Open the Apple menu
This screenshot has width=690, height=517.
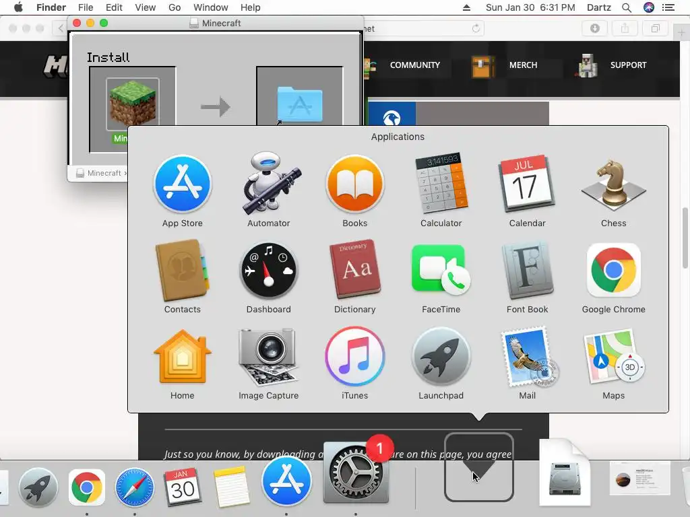tap(18, 7)
